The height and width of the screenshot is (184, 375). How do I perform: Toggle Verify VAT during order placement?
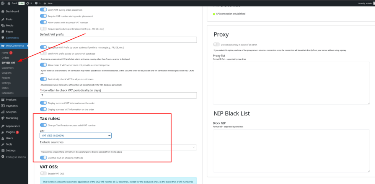[43, 10]
